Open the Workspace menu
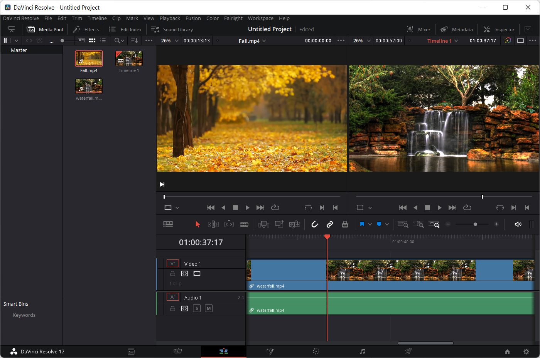540x358 pixels. pos(261,18)
